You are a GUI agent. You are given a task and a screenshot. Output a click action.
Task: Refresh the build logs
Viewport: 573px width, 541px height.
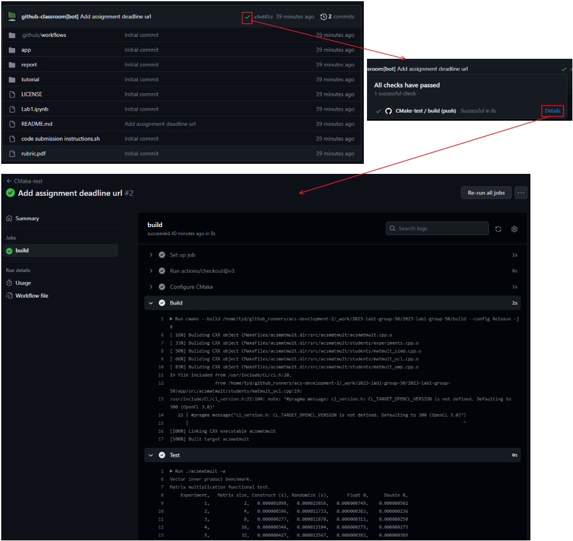pos(498,229)
